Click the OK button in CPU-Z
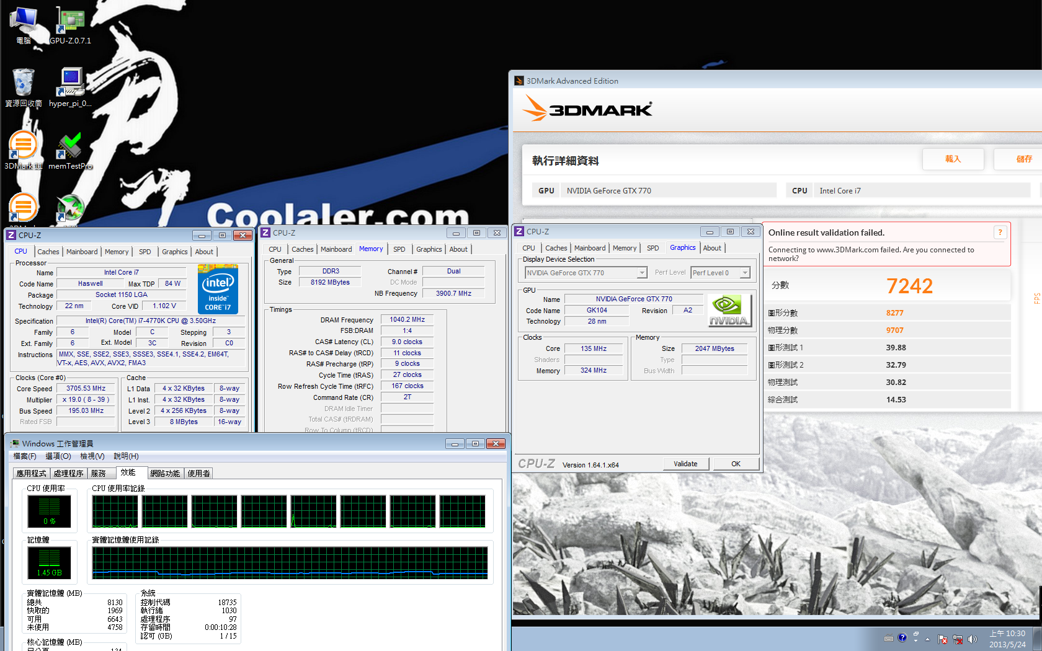Image resolution: width=1042 pixels, height=651 pixels. pos(736,464)
